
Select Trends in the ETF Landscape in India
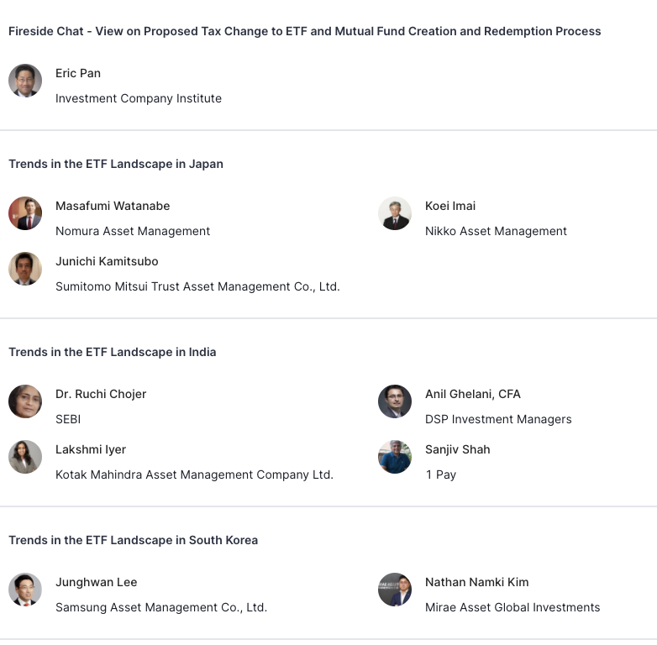[113, 352]
